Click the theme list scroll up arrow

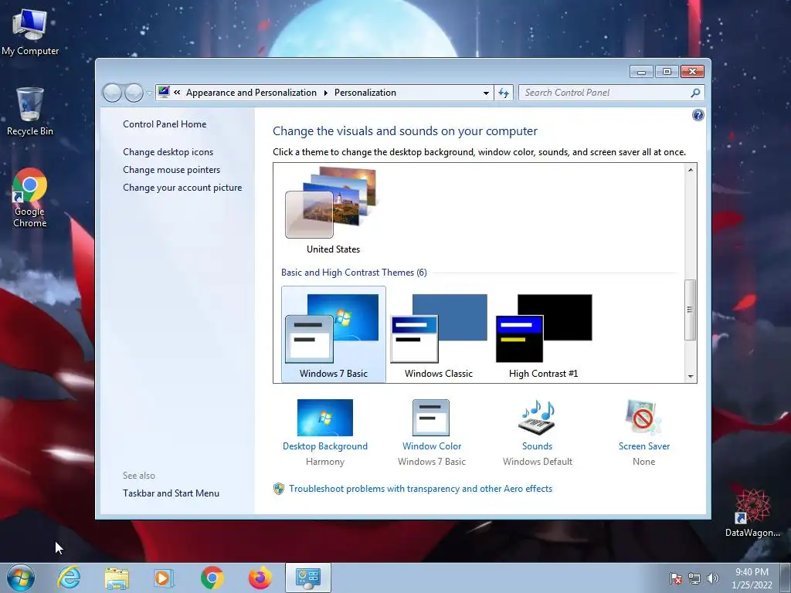pyautogui.click(x=691, y=170)
